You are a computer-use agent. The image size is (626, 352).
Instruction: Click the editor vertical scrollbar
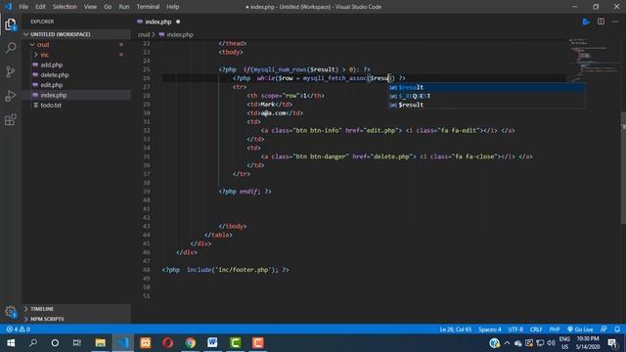[623, 167]
